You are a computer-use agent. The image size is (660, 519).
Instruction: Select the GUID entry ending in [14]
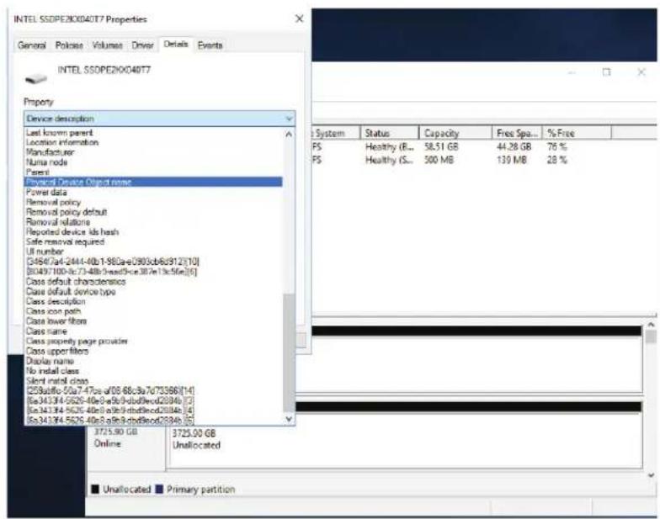153,390
